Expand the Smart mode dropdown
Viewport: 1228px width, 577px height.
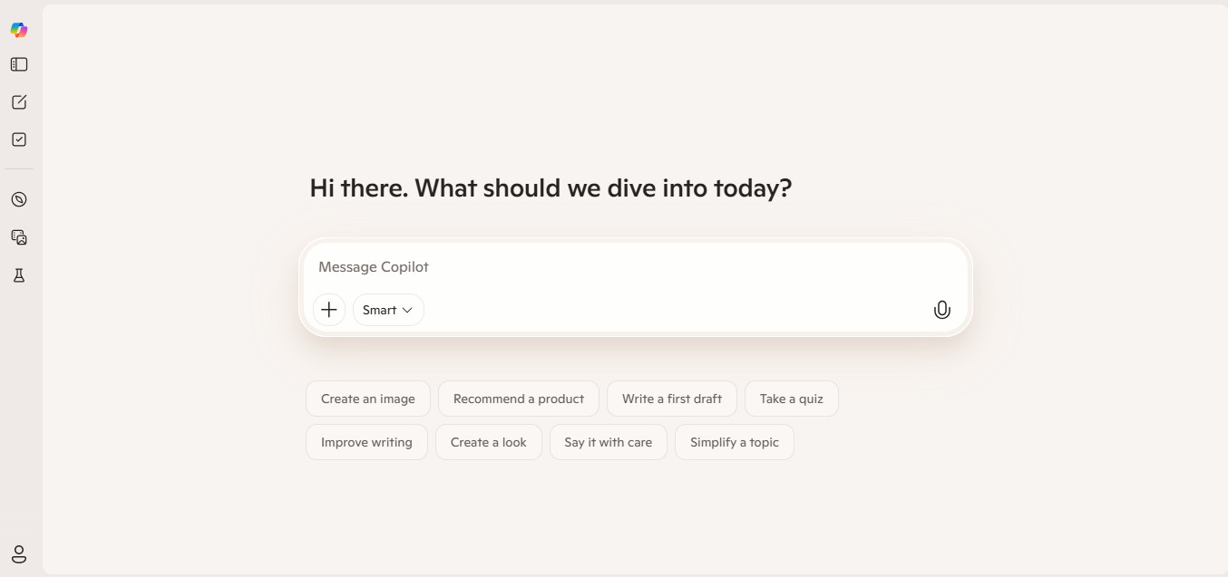pyautogui.click(x=387, y=309)
